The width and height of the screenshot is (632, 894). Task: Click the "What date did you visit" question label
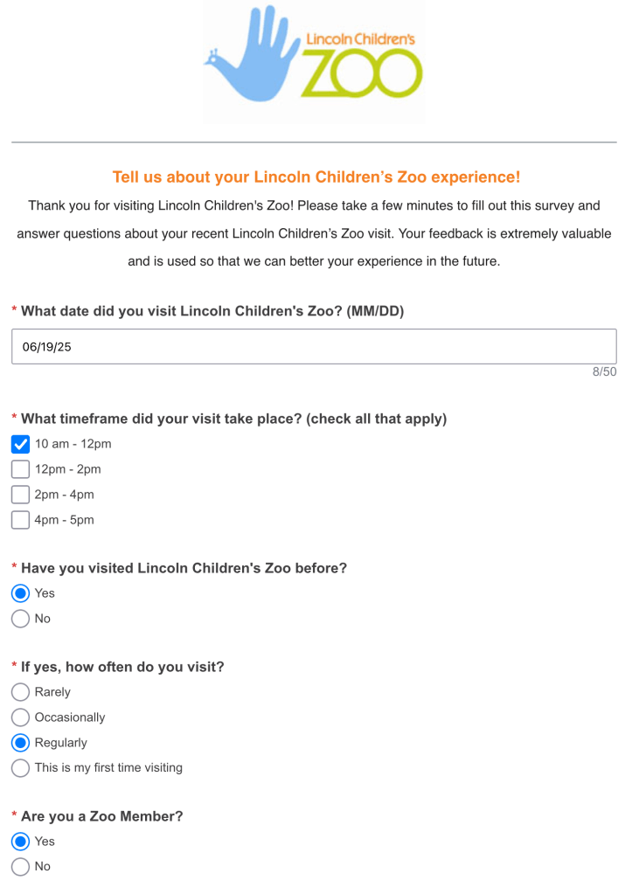pos(212,311)
